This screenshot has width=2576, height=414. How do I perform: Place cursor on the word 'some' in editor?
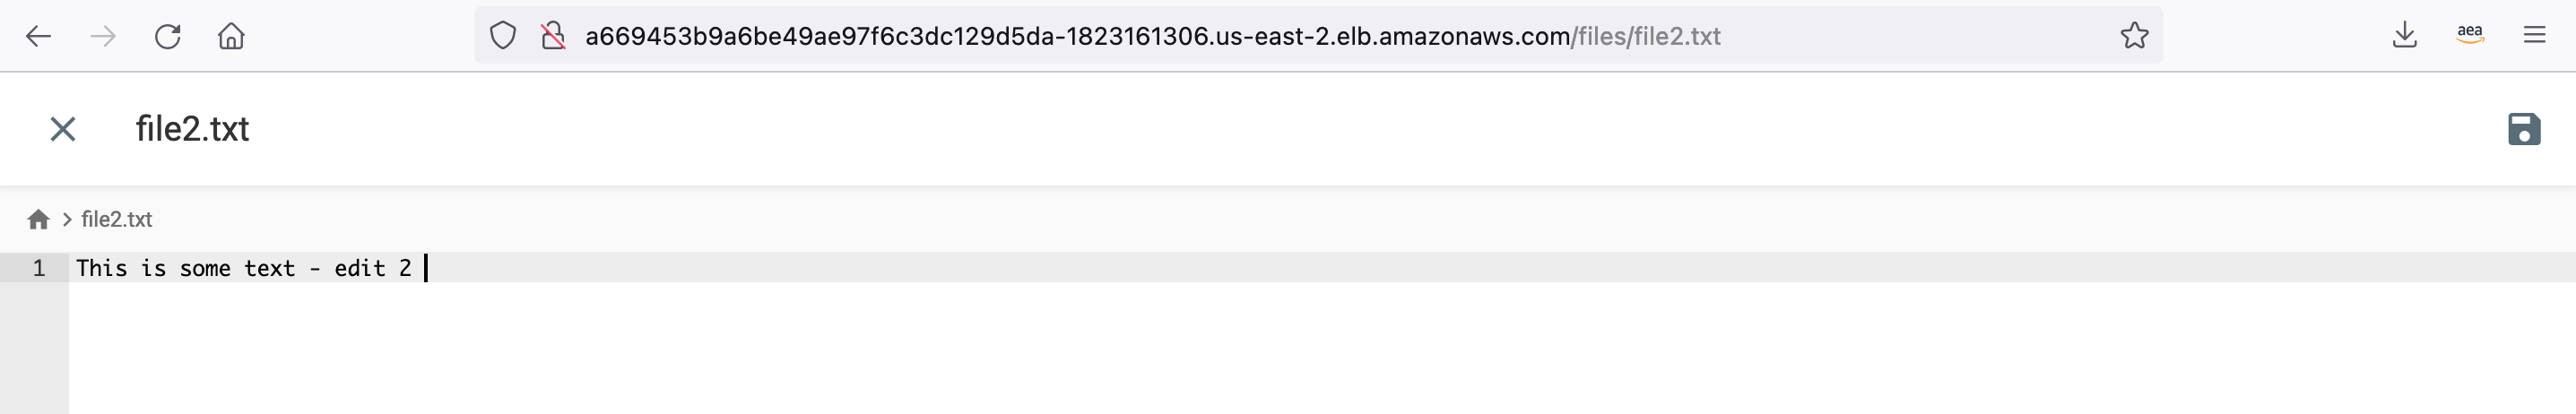pos(205,268)
